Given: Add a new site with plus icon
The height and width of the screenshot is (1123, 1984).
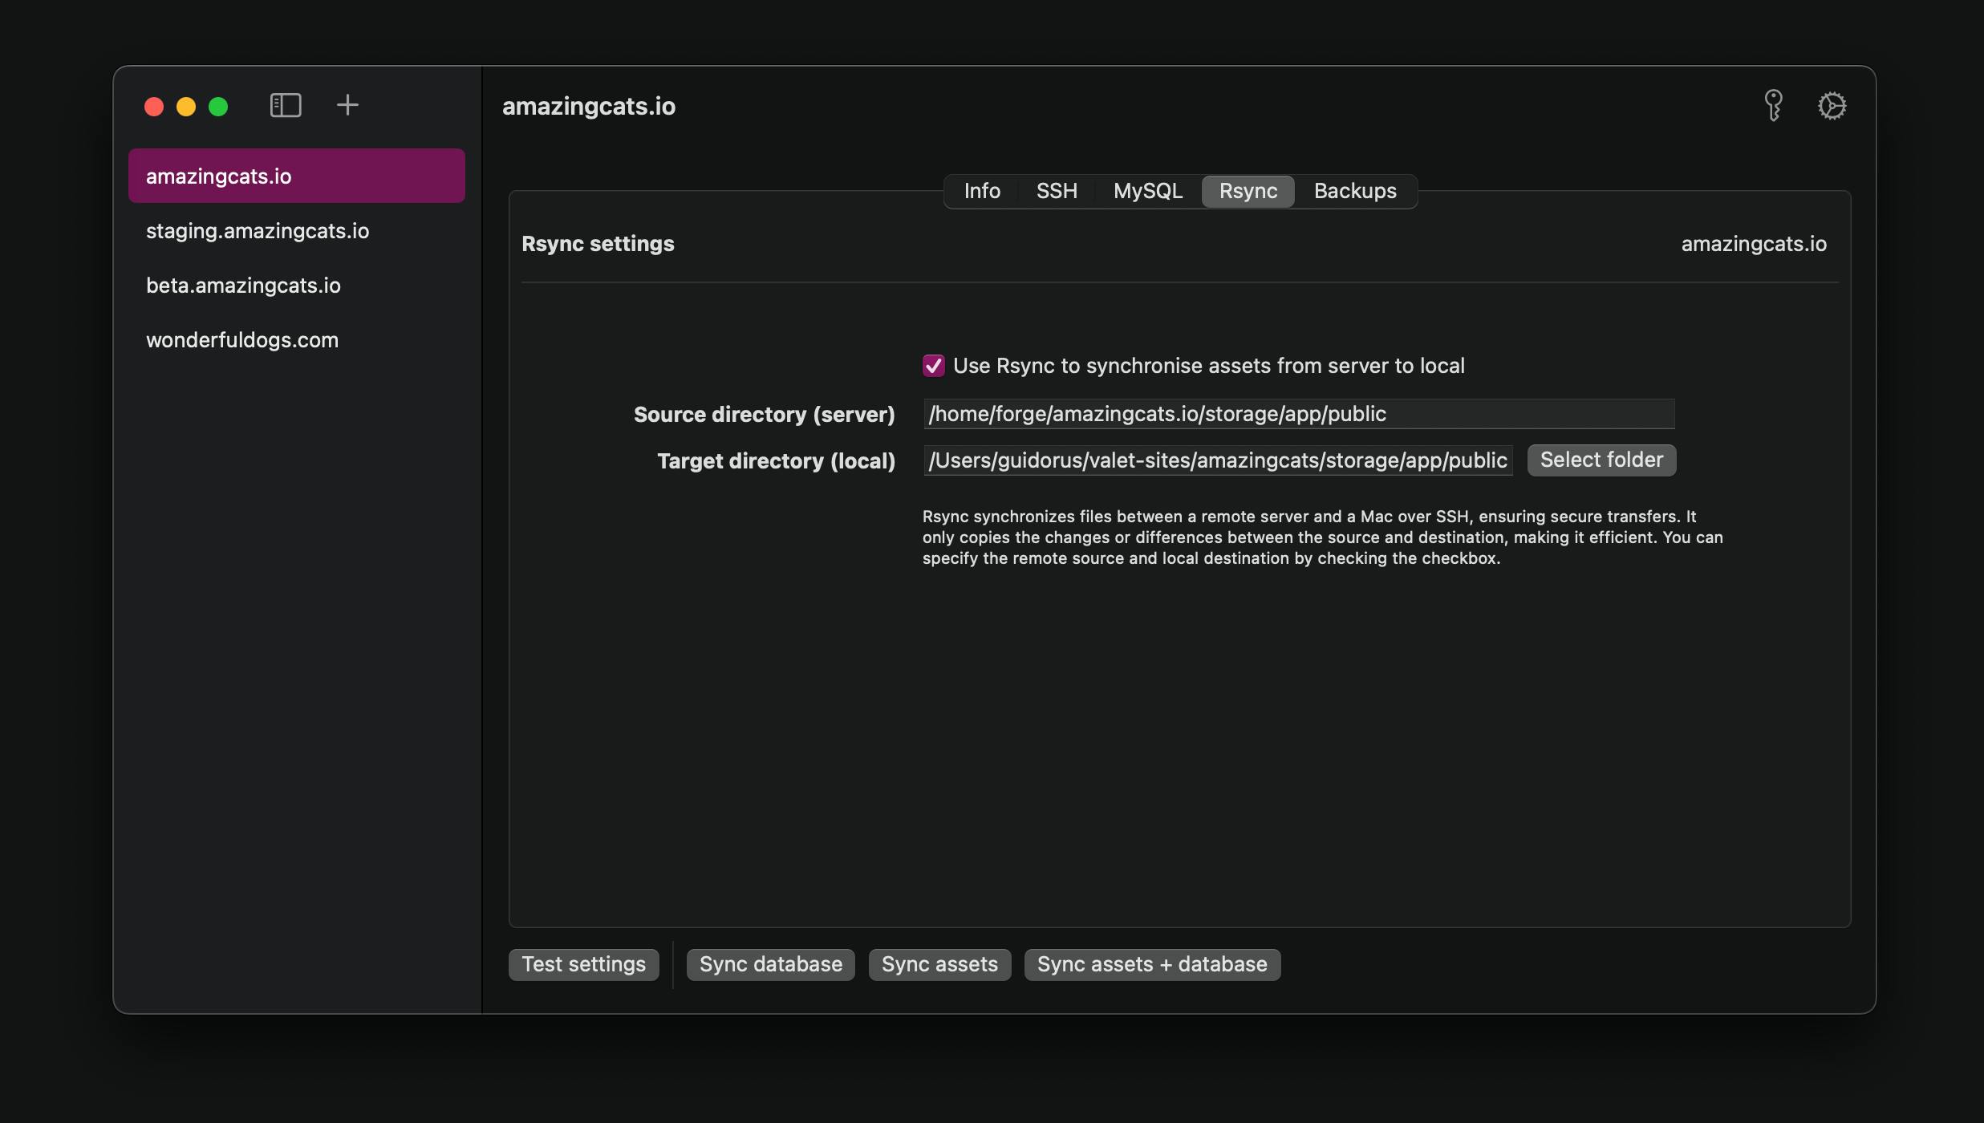Looking at the screenshot, I should [x=347, y=105].
